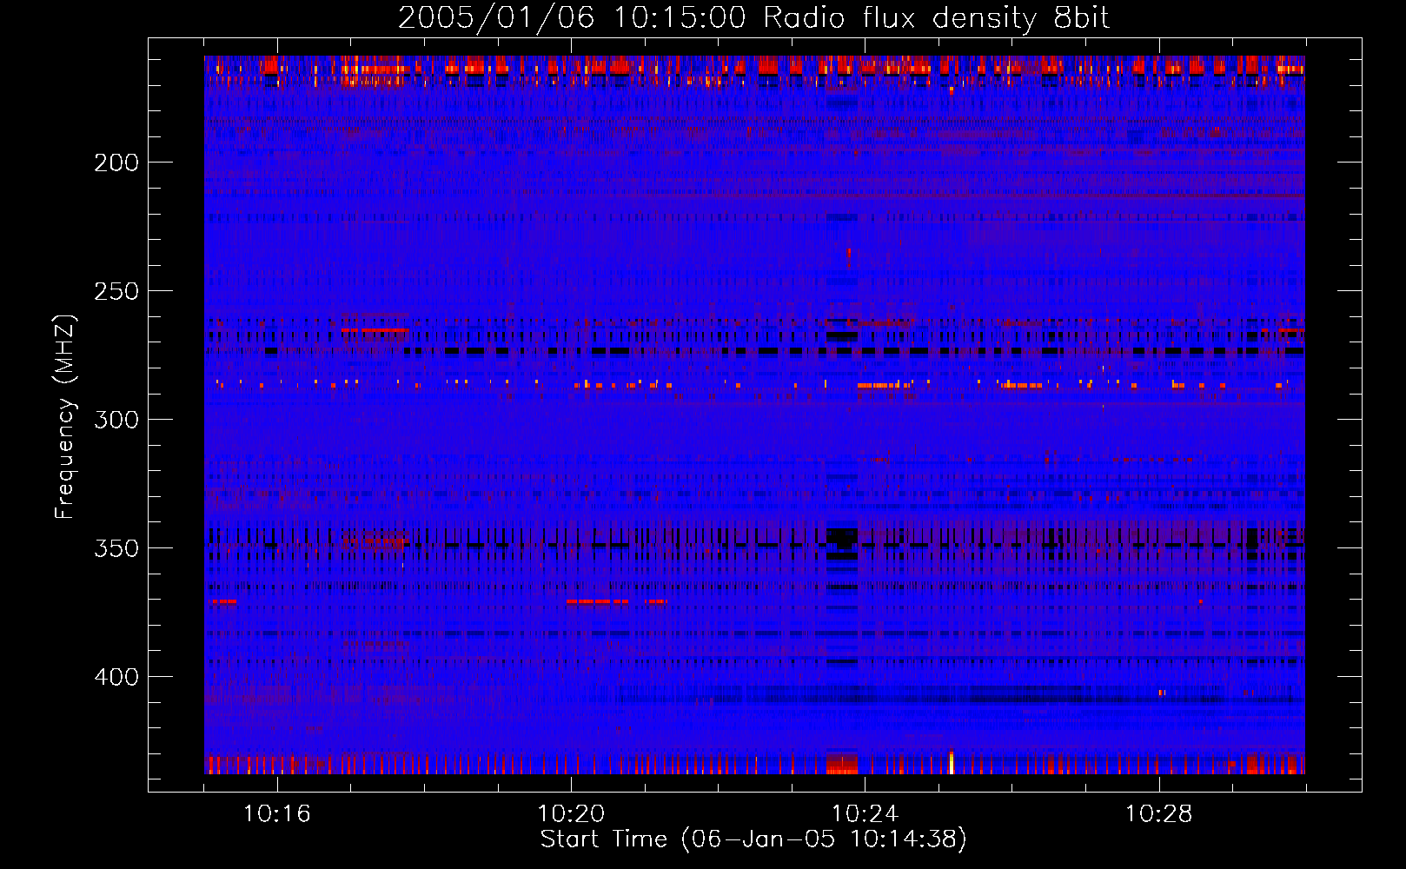The height and width of the screenshot is (869, 1406).
Task: Click the 10:24 time tick label
Action: 865,814
